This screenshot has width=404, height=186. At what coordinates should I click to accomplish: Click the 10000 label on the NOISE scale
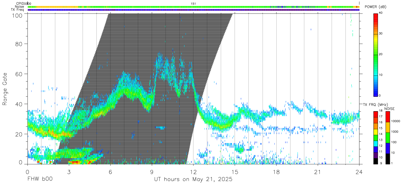[x=395, y=121]
